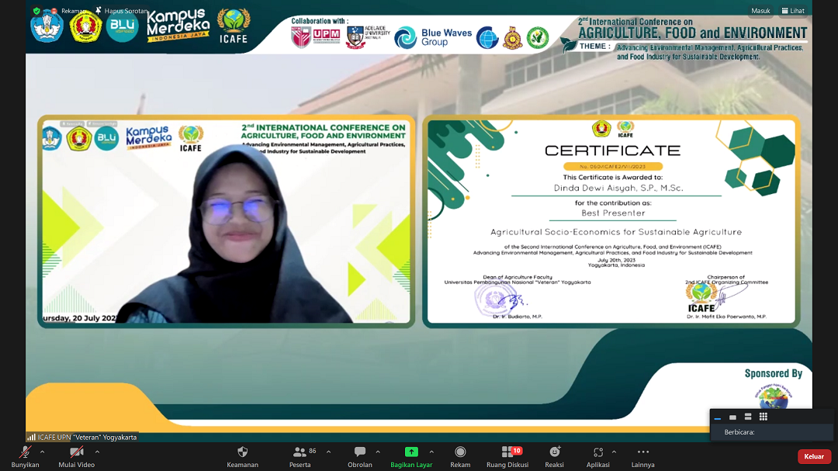The width and height of the screenshot is (838, 471).
Task: Click the Masuk button at top right
Action: click(x=760, y=11)
